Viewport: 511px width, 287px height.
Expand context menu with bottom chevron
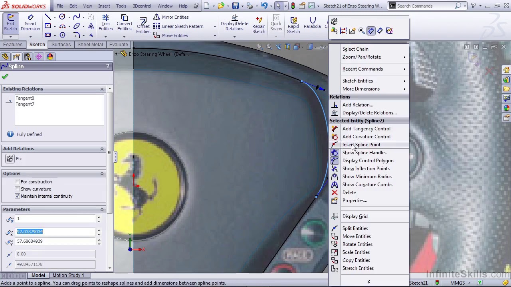pyautogui.click(x=368, y=282)
